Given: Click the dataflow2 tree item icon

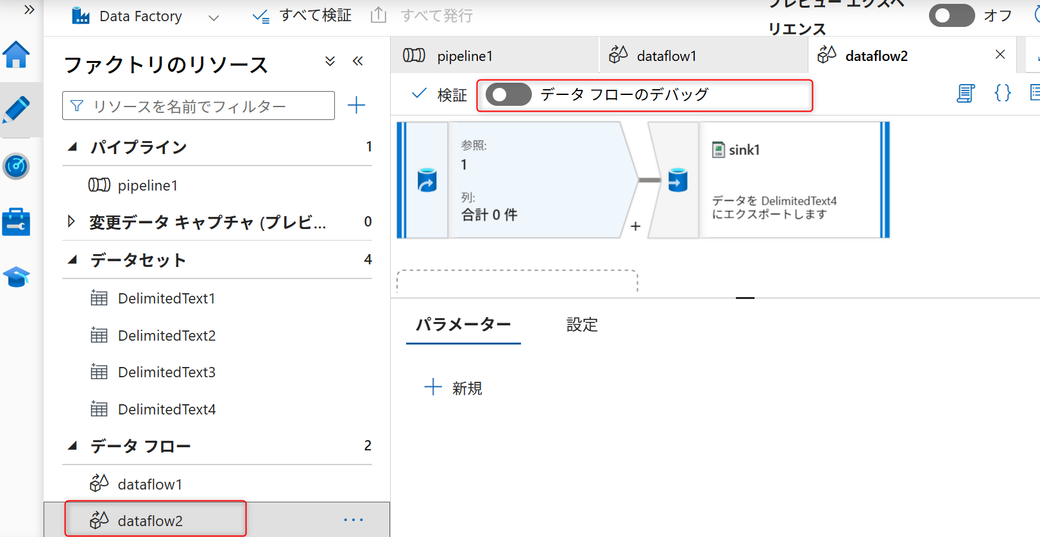Looking at the screenshot, I should [99, 520].
